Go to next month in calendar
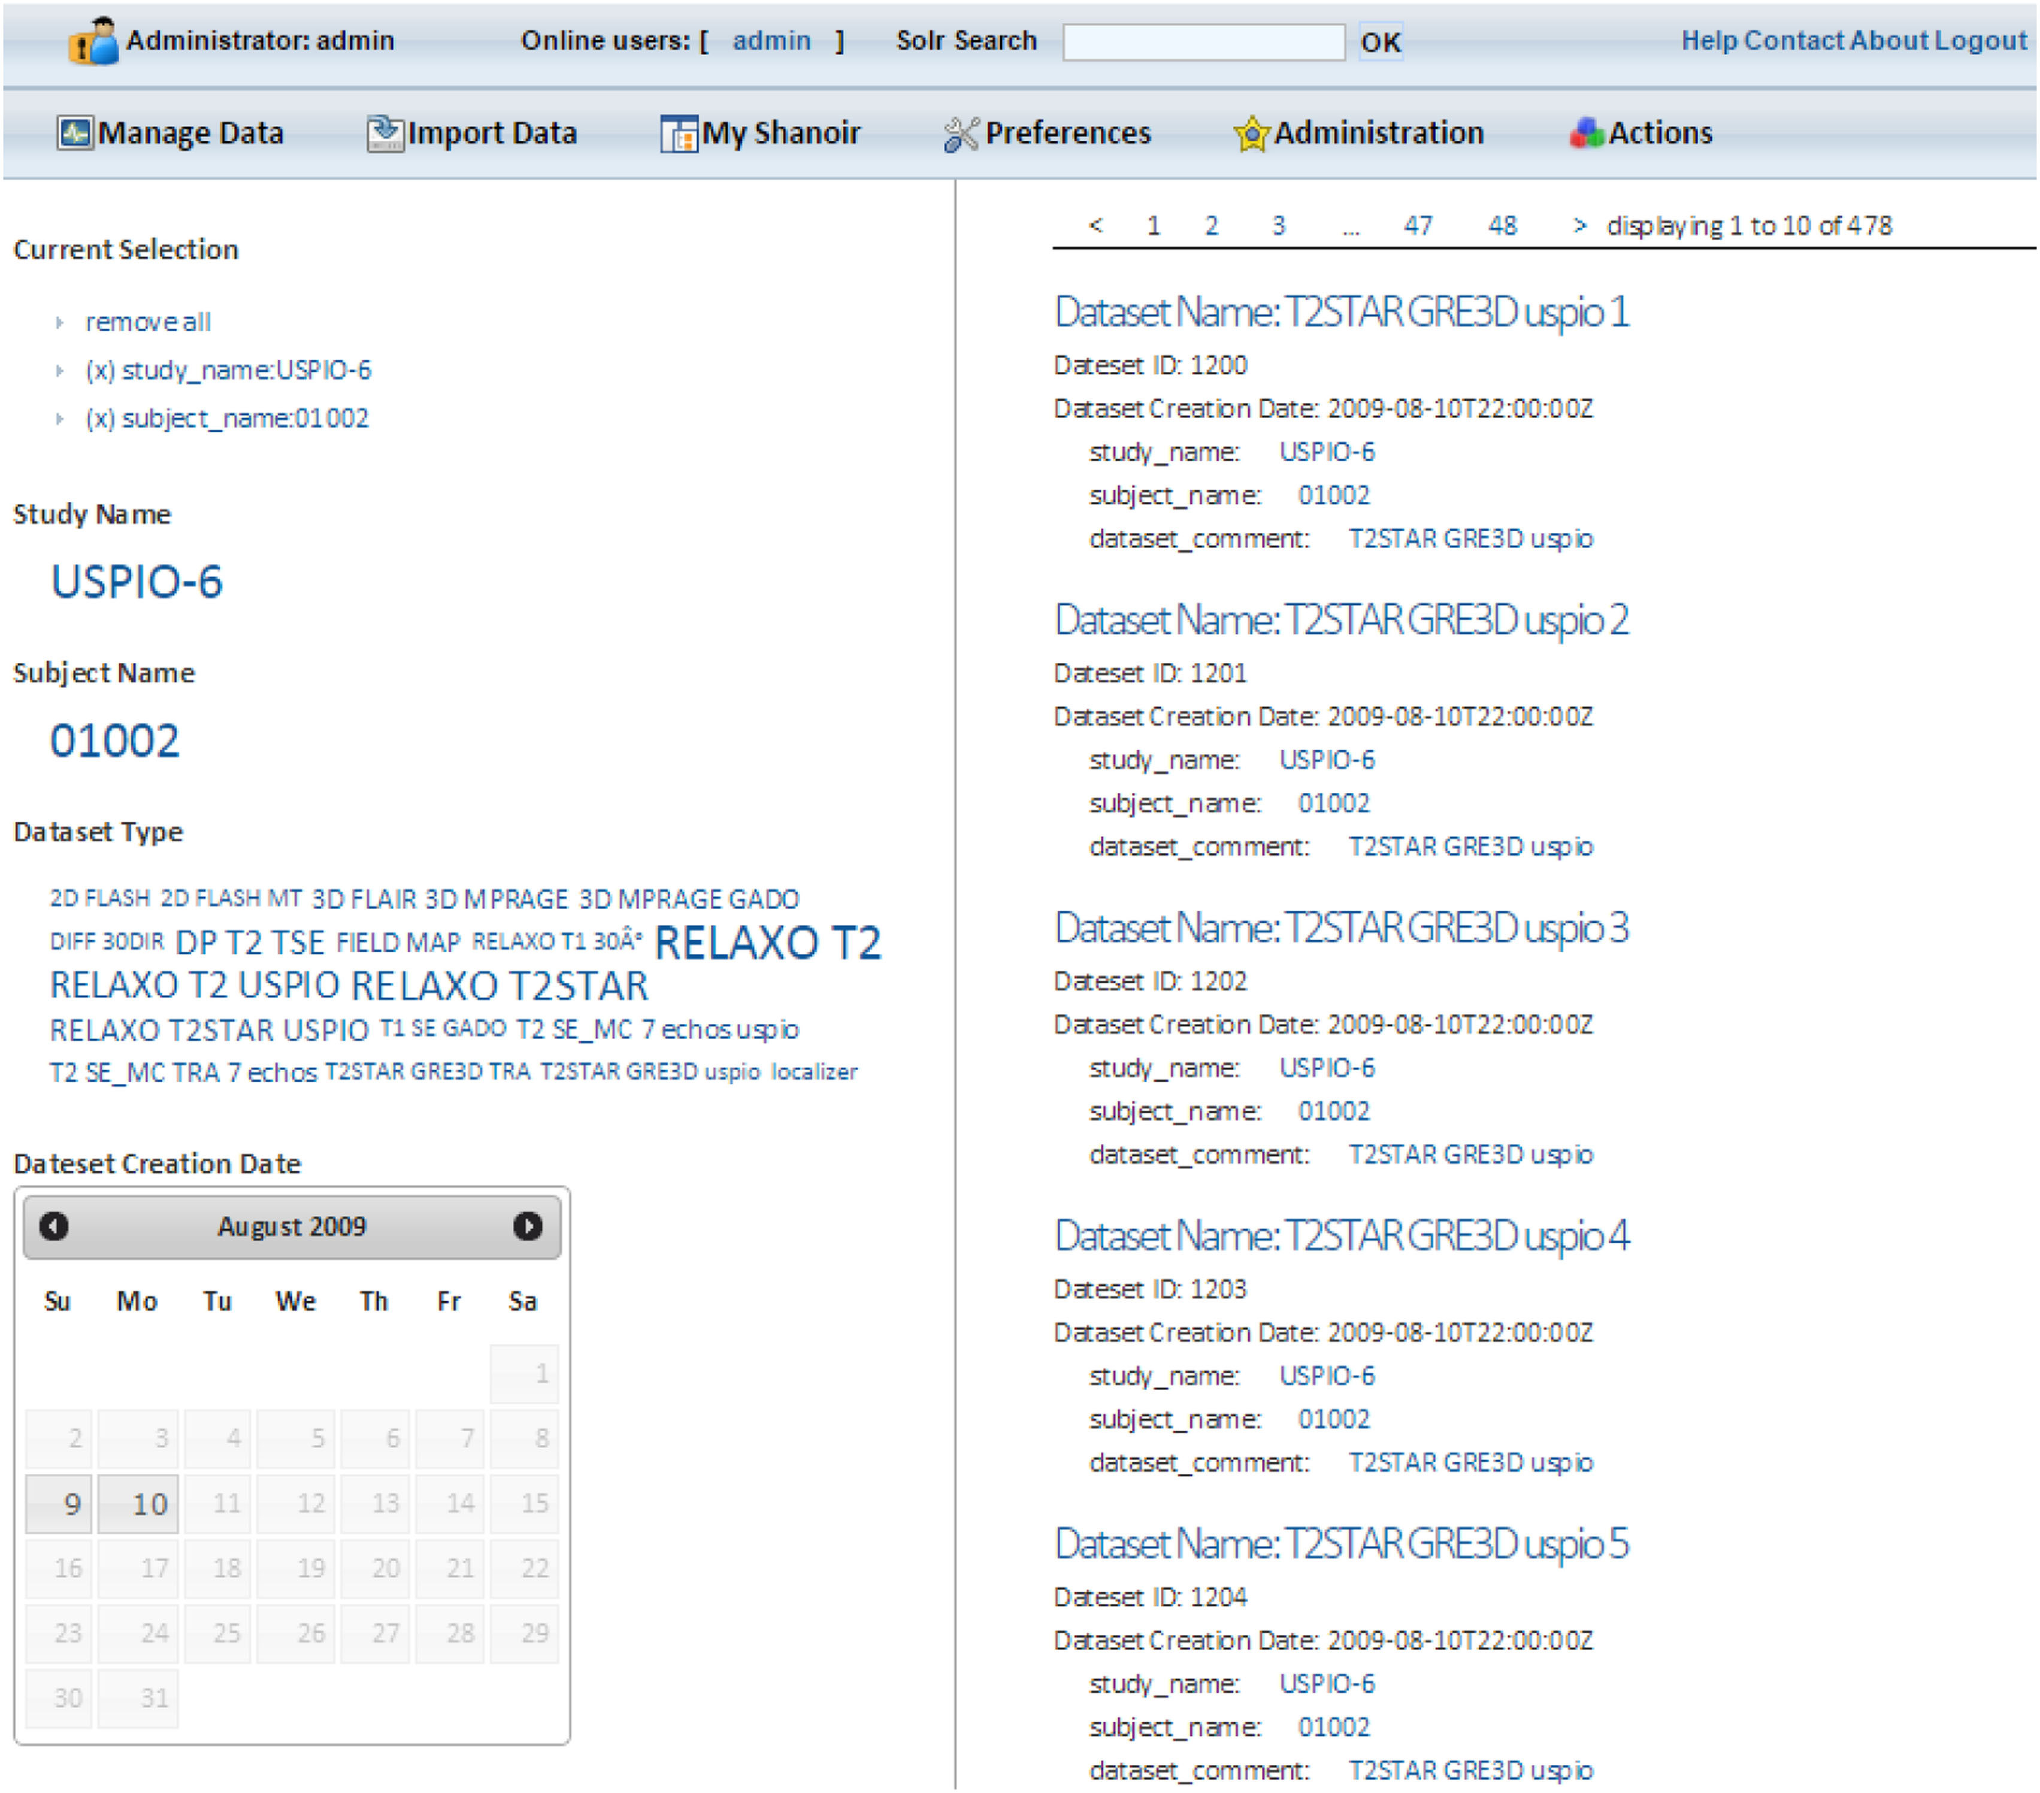 pyautogui.click(x=527, y=1225)
